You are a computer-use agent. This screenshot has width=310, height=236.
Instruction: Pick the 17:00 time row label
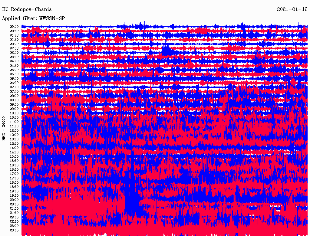[14, 174]
